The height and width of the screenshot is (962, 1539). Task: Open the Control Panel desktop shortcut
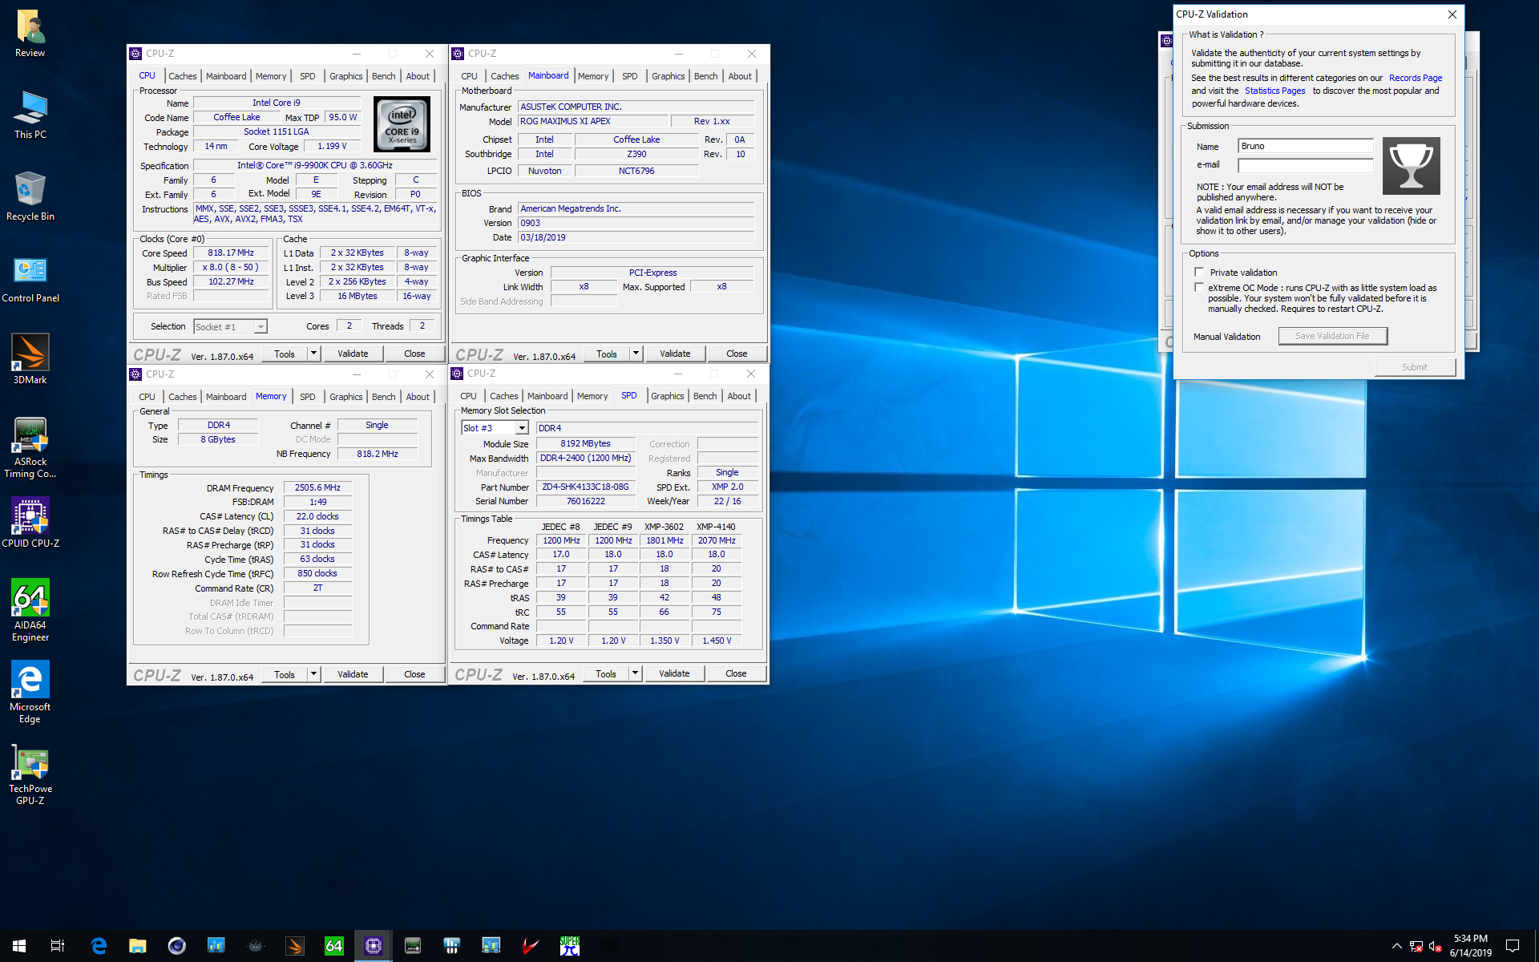[x=30, y=279]
